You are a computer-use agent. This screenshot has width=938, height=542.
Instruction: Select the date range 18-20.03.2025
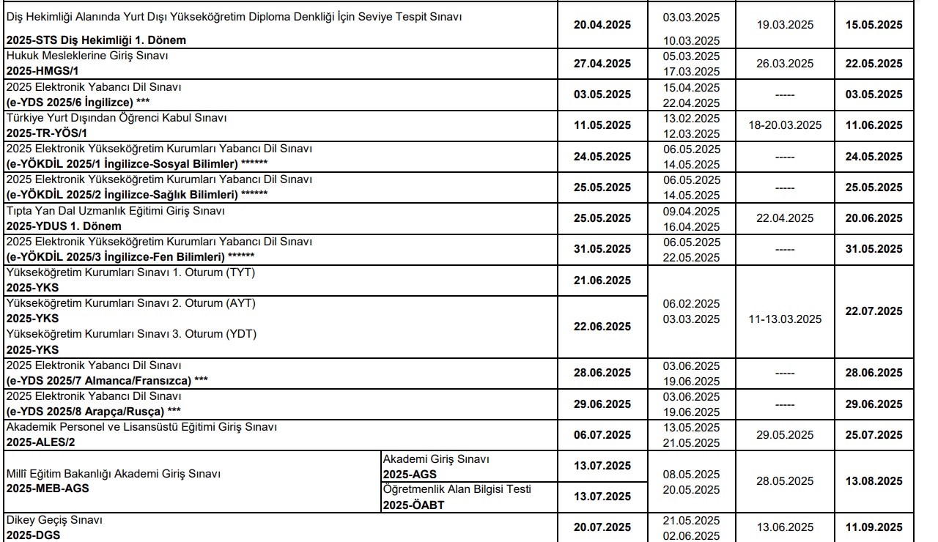click(785, 125)
